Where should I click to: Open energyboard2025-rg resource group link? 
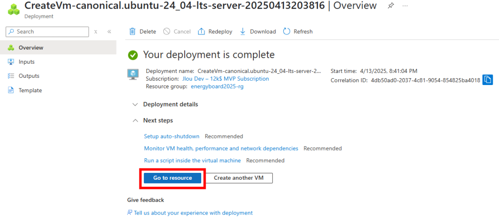pyautogui.click(x=217, y=86)
